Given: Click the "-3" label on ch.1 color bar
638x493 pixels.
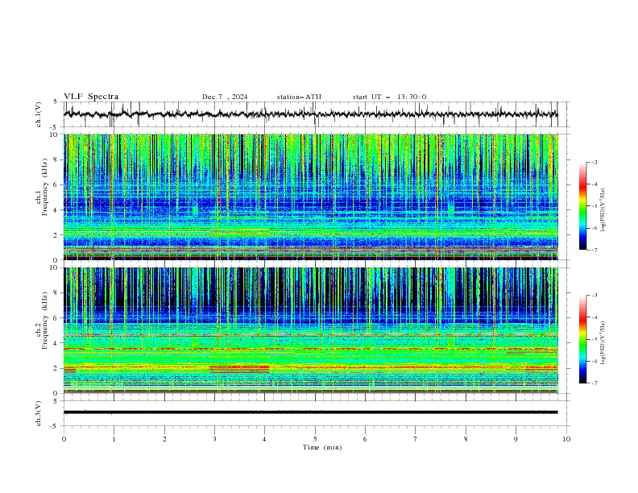Looking at the screenshot, I should [x=594, y=163].
